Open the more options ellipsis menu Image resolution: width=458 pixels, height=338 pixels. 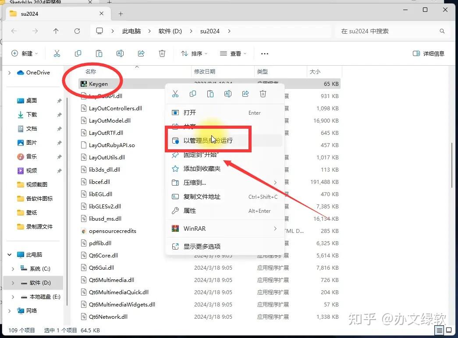tap(265, 54)
